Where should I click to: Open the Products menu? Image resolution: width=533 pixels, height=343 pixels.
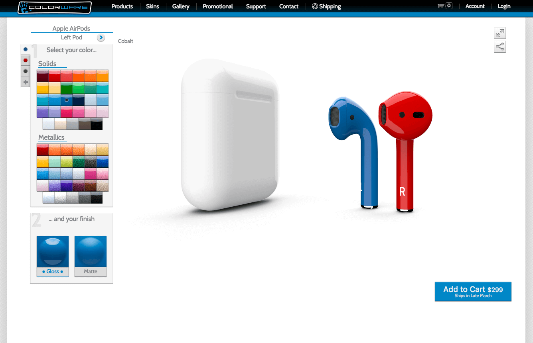[x=122, y=6]
